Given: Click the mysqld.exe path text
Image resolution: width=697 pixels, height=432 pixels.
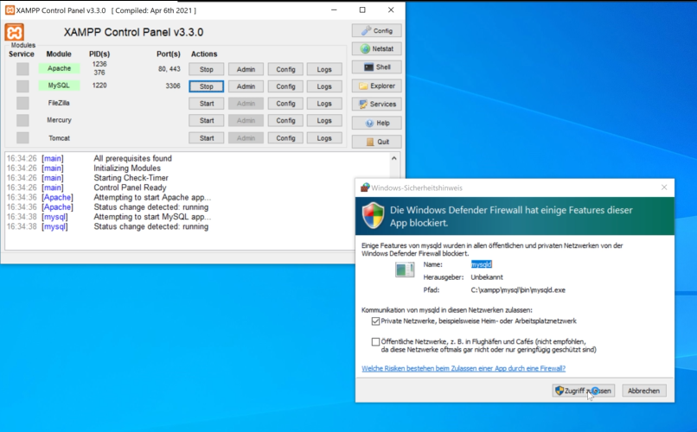Looking at the screenshot, I should [518, 290].
